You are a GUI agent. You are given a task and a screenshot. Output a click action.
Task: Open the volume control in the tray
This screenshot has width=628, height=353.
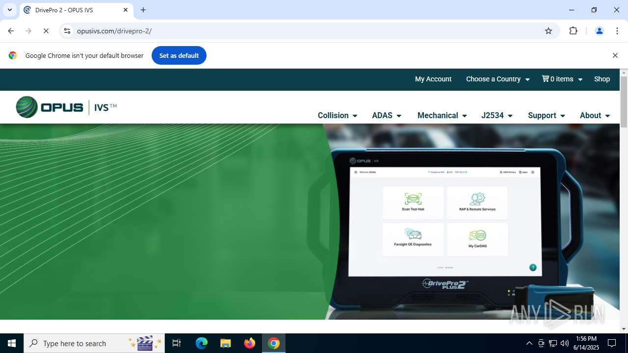tap(564, 343)
